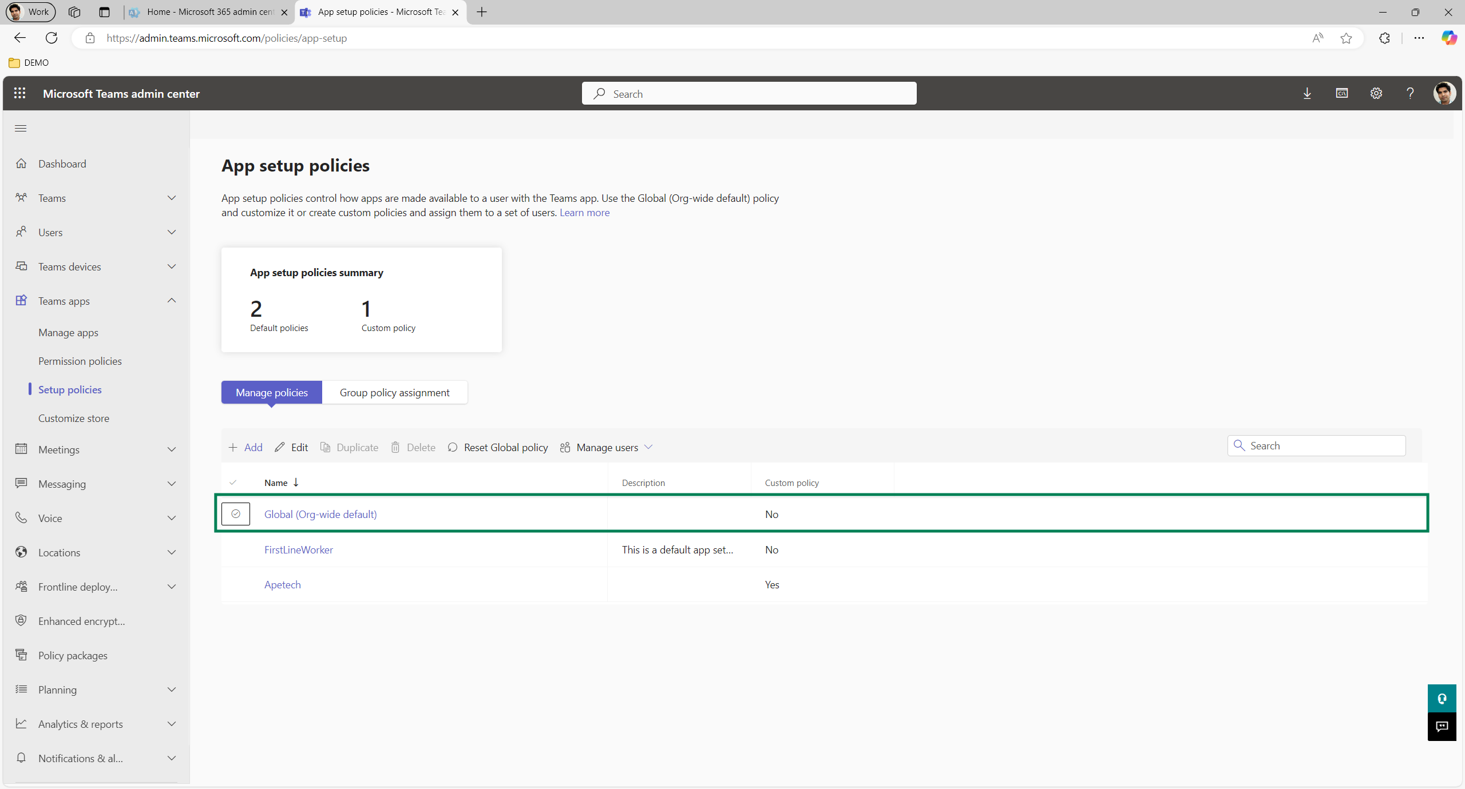Toggle the Global (Org-wide default) row checkbox
The width and height of the screenshot is (1465, 789).
tap(236, 514)
